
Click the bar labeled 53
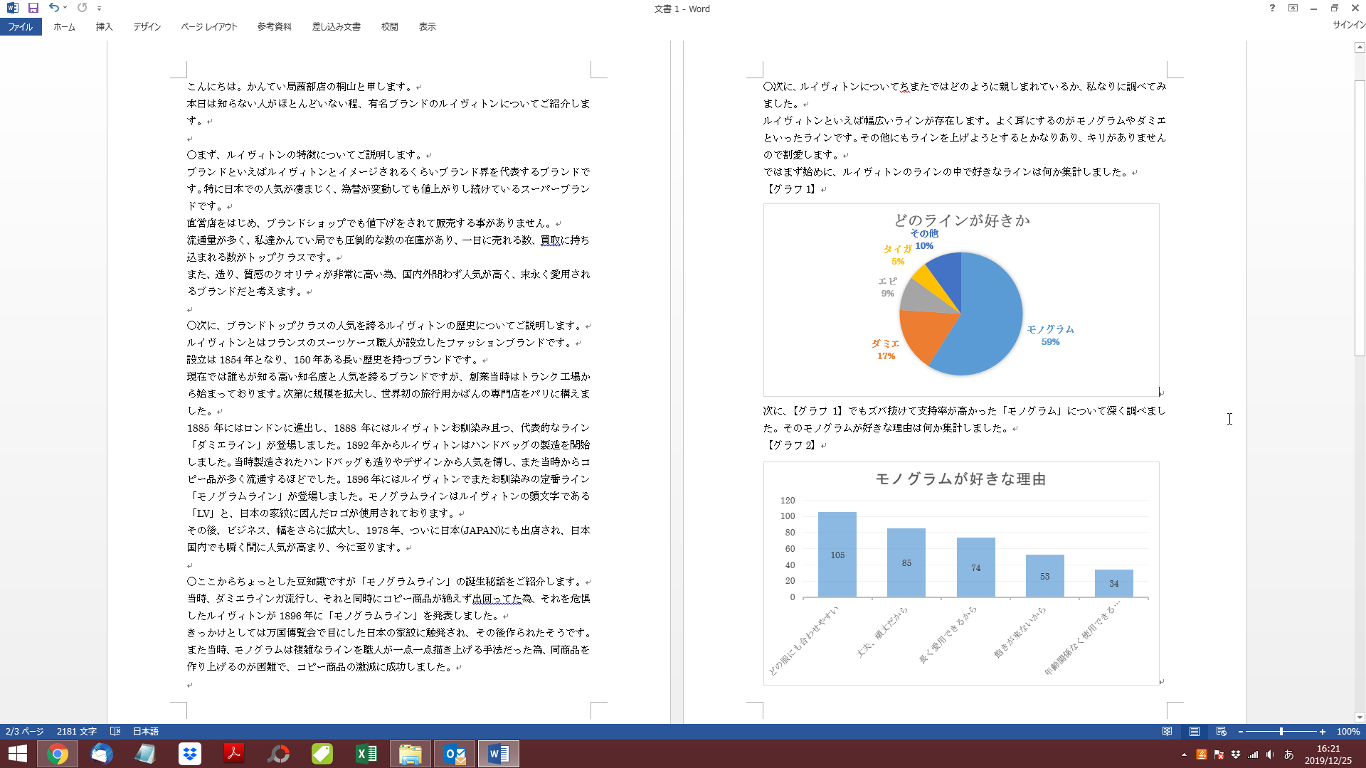click(x=1044, y=576)
